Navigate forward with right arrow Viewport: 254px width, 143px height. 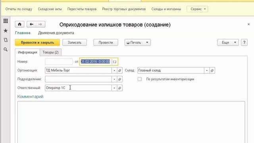pos(40,24)
